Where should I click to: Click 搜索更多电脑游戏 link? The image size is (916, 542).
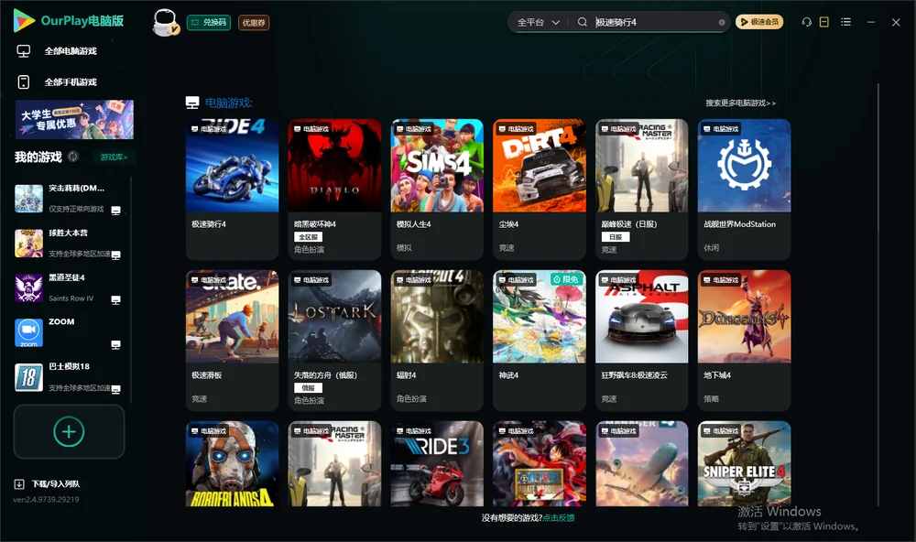click(741, 103)
